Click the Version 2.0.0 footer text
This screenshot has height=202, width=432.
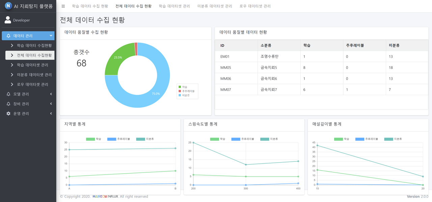417,197
